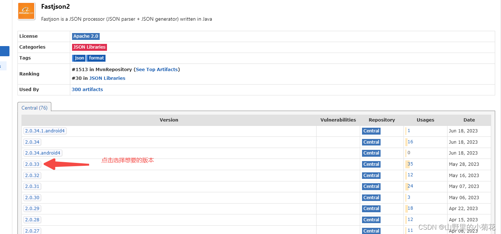
Task: Open usages count 24 for 2.0.31
Action: pos(410,186)
